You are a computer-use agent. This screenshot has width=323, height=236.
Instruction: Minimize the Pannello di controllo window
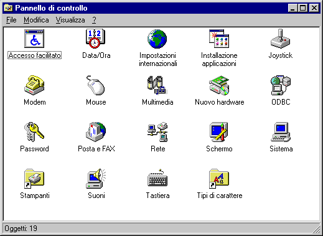coord(293,8)
